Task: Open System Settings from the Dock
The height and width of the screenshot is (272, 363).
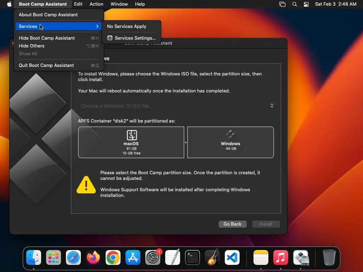Action: (153, 257)
